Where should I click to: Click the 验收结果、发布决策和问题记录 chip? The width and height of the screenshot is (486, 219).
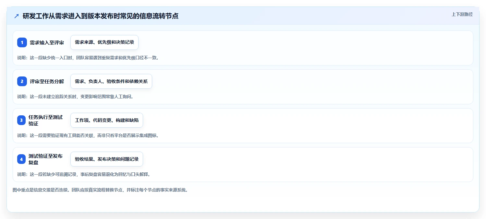[x=107, y=159]
